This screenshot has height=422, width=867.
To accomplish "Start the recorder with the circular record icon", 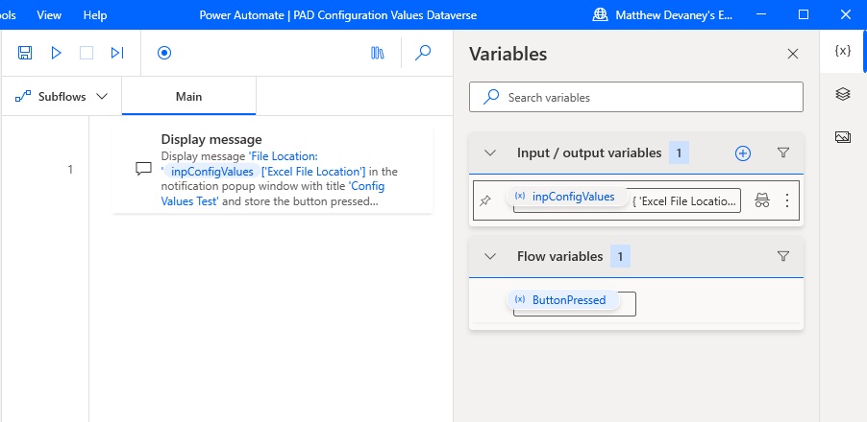I will (164, 53).
